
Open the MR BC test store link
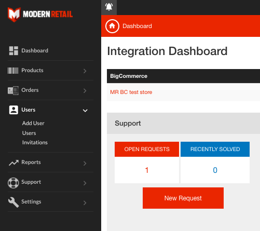(x=131, y=92)
